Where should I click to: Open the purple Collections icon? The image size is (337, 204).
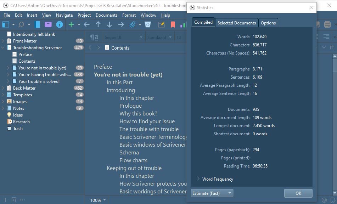point(48,24)
